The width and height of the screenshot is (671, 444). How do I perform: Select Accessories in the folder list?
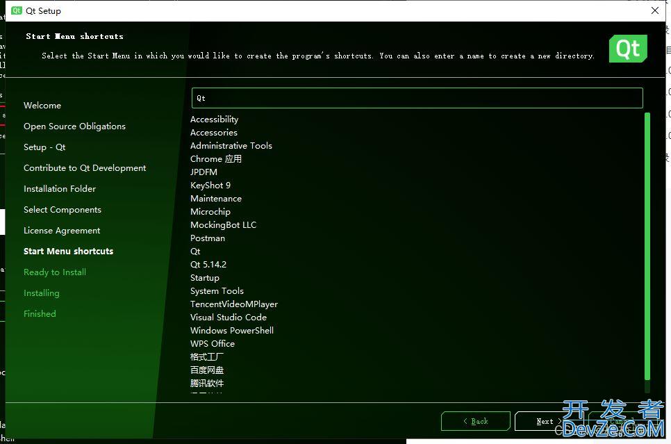pyautogui.click(x=213, y=133)
